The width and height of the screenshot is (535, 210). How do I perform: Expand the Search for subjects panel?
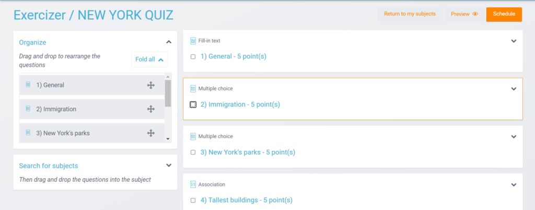169,166
